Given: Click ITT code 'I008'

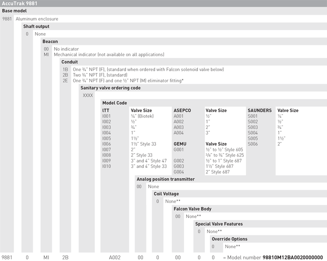Looking at the screenshot, I should (x=106, y=155).
